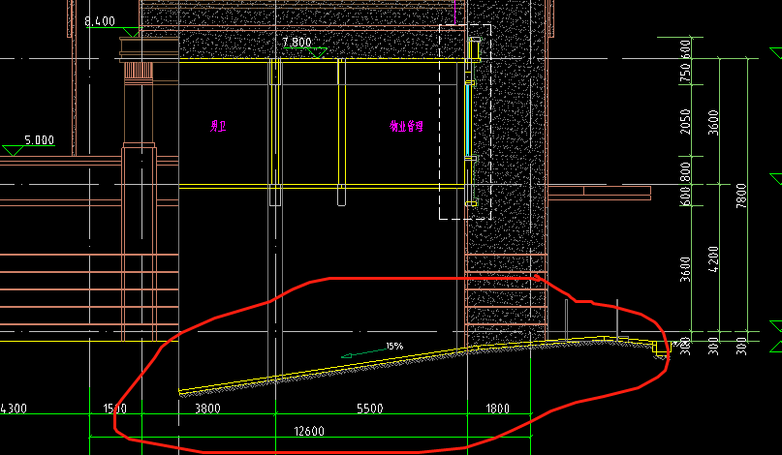The width and height of the screenshot is (782, 455).
Task: Select the 12600 overall dimension text
Action: pos(307,432)
